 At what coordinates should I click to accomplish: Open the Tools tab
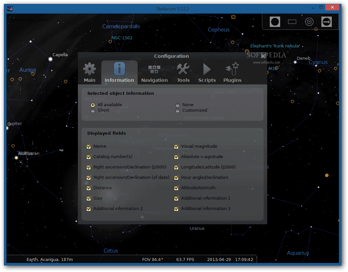pos(183,73)
